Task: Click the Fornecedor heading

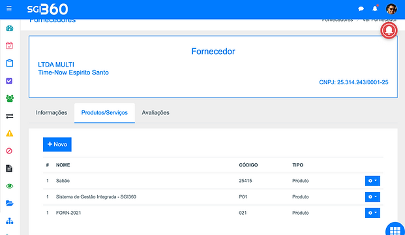Action: (x=213, y=51)
